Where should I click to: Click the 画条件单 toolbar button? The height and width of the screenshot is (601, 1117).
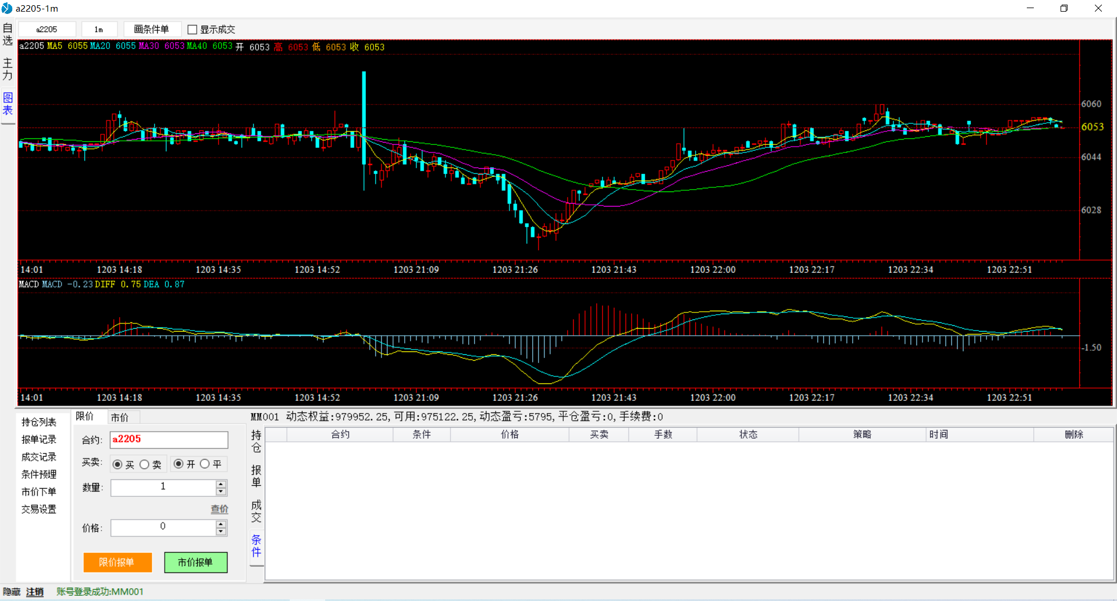click(151, 29)
